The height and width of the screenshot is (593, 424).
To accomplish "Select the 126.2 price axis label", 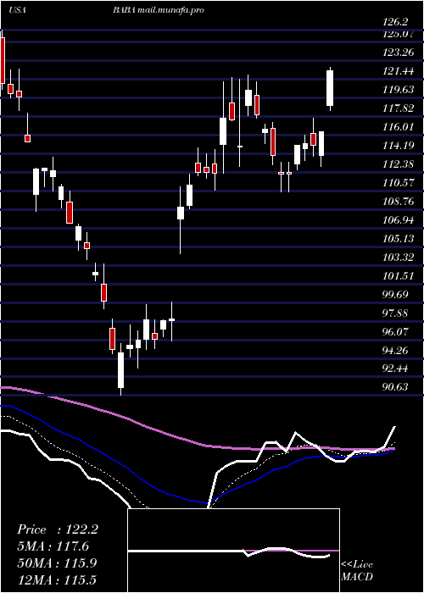I will 395,23.
